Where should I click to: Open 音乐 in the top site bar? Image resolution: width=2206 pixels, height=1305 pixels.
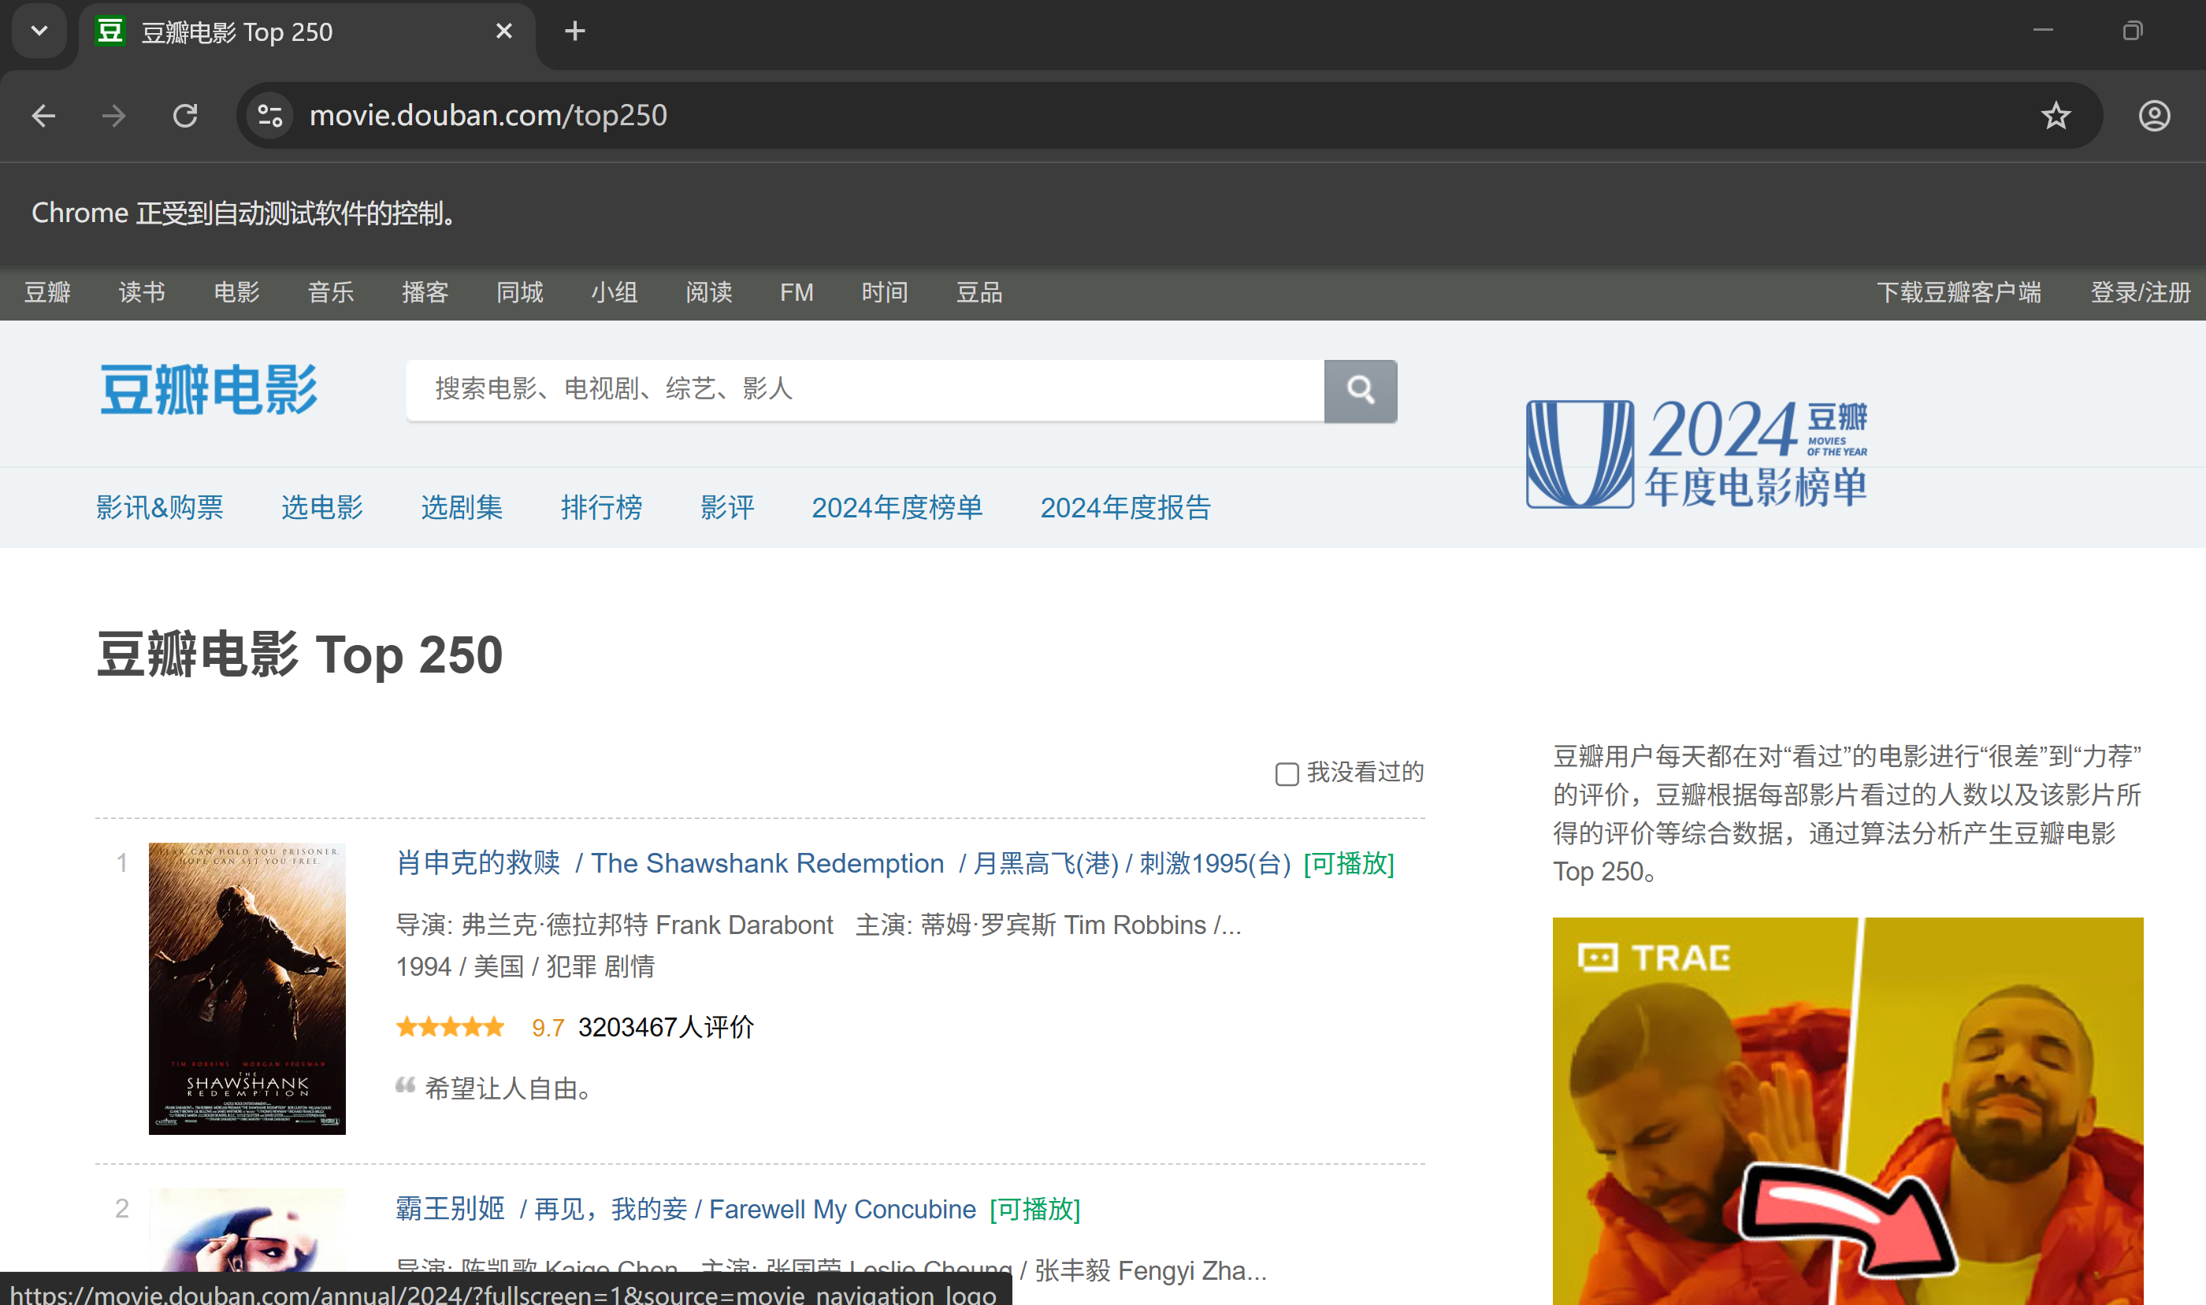[331, 292]
